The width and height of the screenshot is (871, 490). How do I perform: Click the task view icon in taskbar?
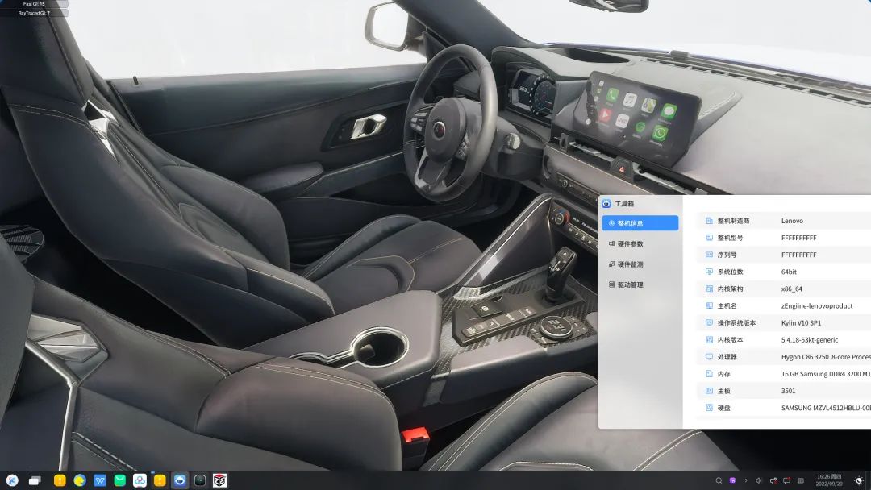(35, 480)
